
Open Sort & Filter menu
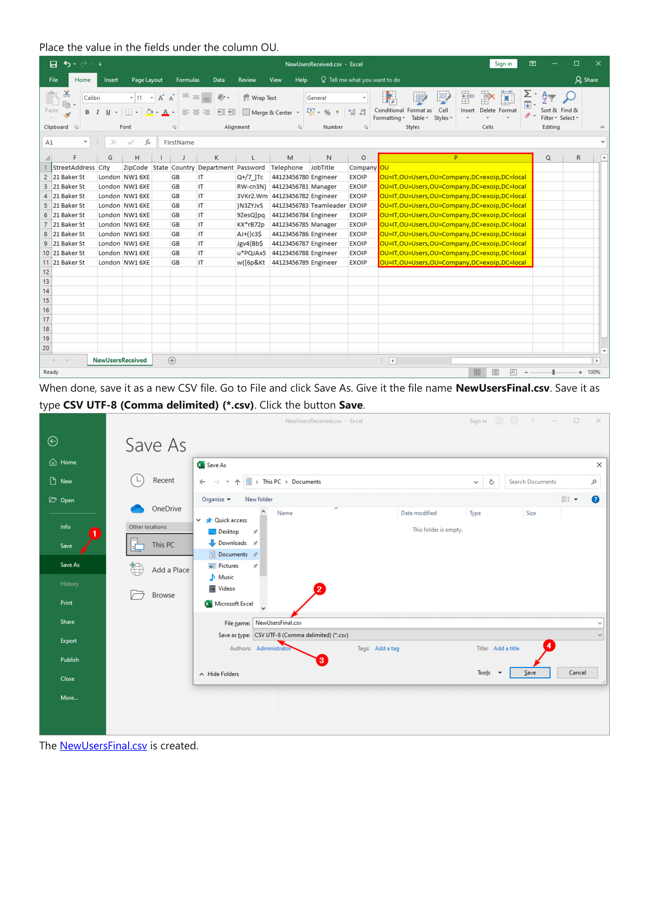coord(549,106)
